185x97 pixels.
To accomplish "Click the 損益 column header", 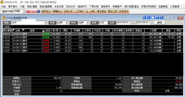I will point(168,30).
